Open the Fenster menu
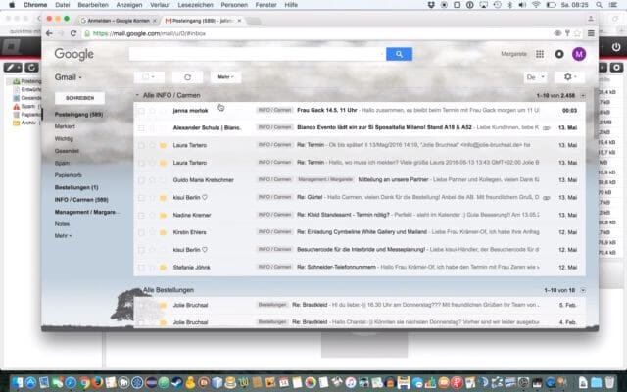This screenshot has width=627, height=392. point(265,5)
